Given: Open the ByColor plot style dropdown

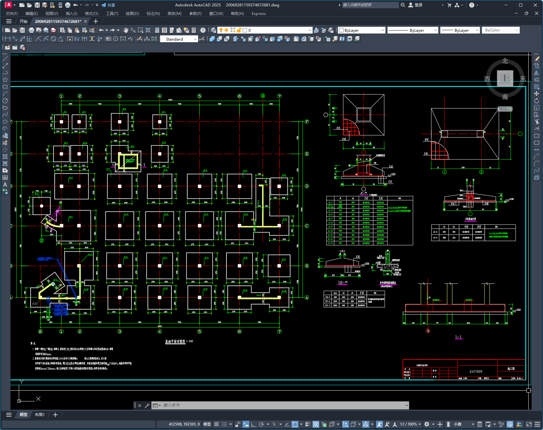Looking at the screenshot, I should tap(501, 30).
